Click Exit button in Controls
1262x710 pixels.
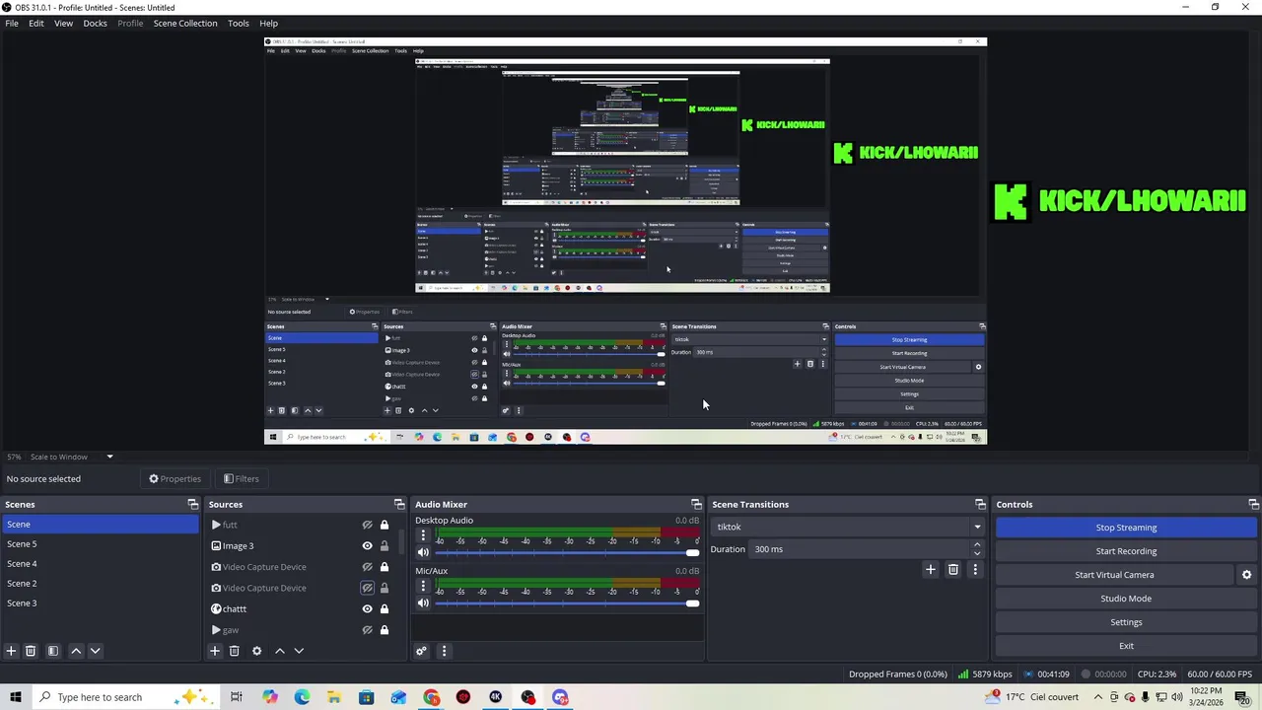pos(1126,646)
